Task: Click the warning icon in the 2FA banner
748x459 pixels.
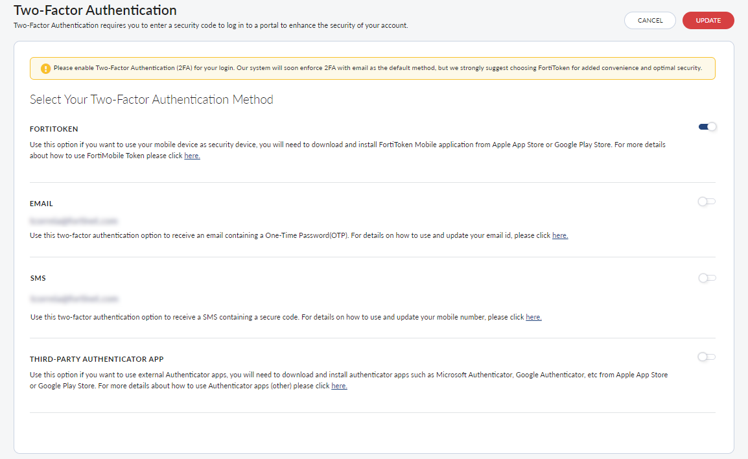Action: tap(45, 67)
